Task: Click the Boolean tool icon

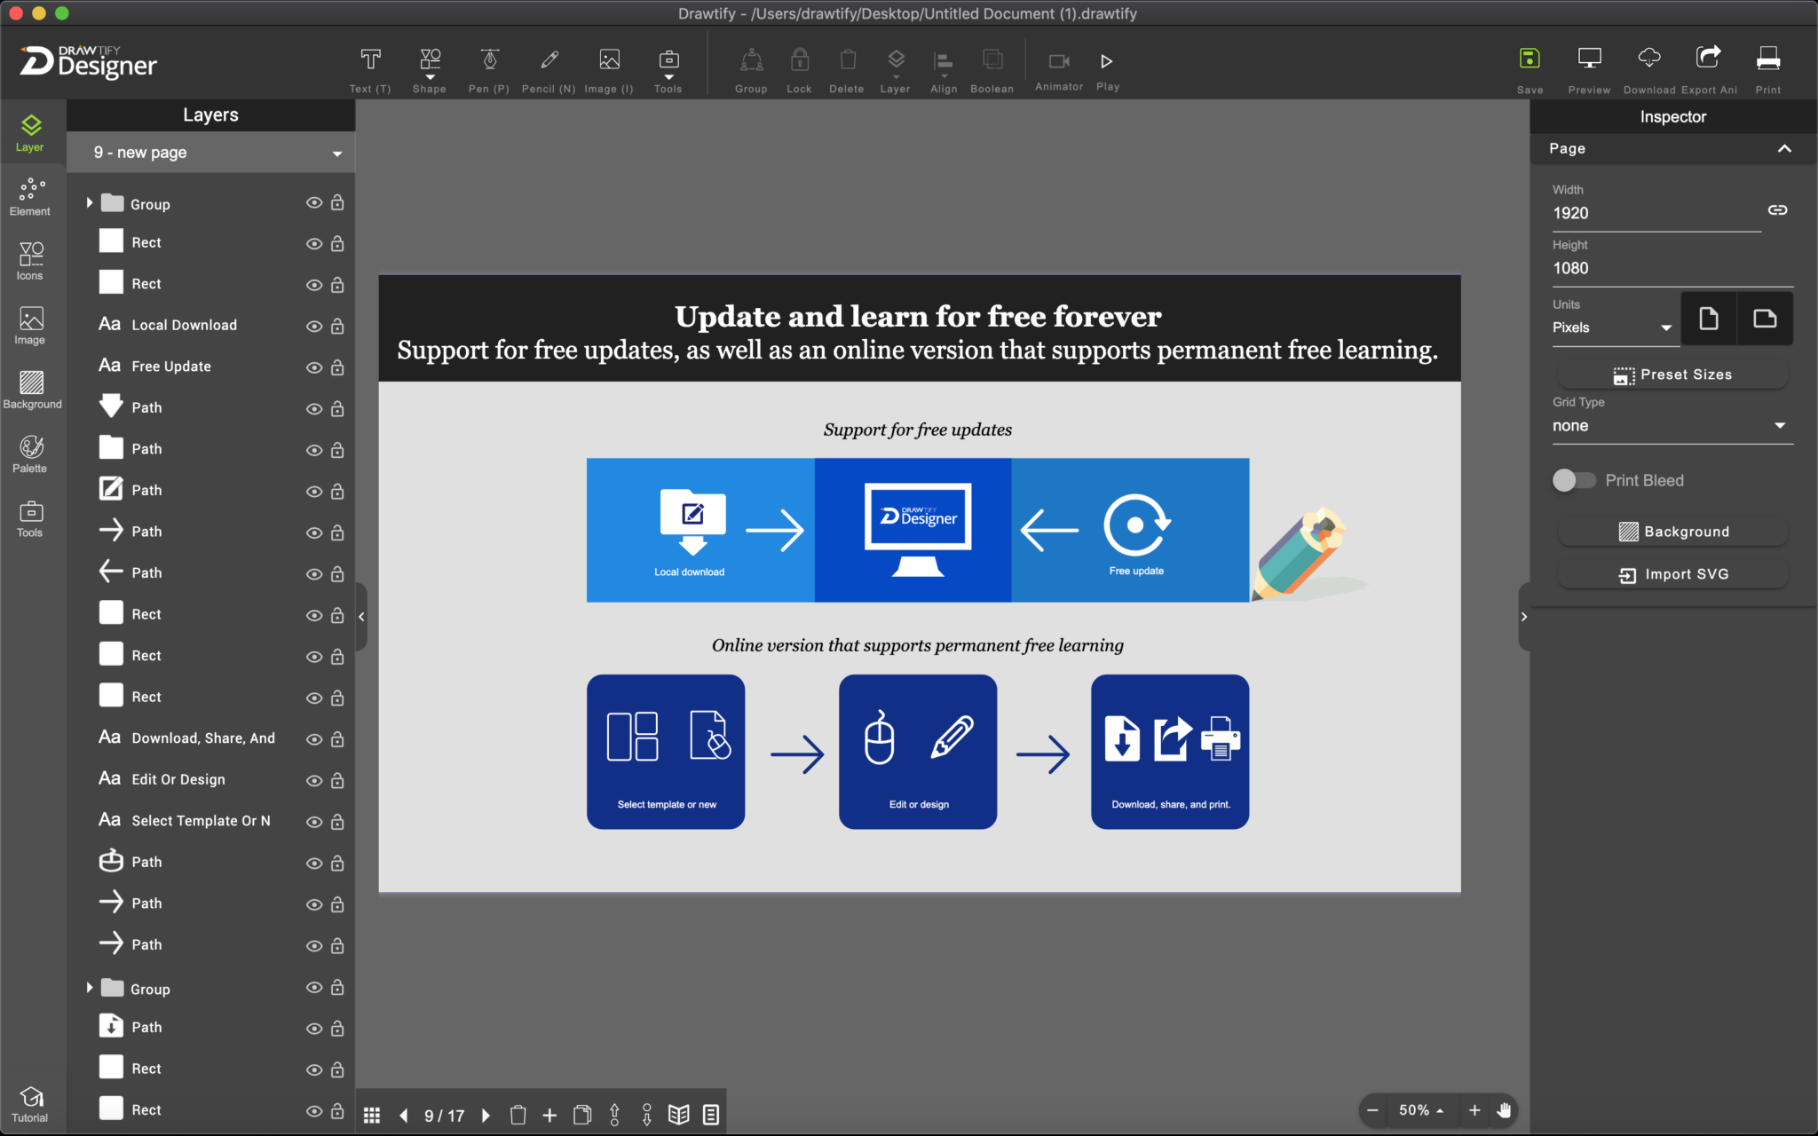Action: tap(992, 60)
